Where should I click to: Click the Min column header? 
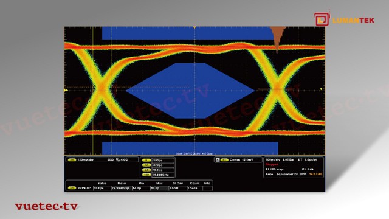[x=141, y=184]
